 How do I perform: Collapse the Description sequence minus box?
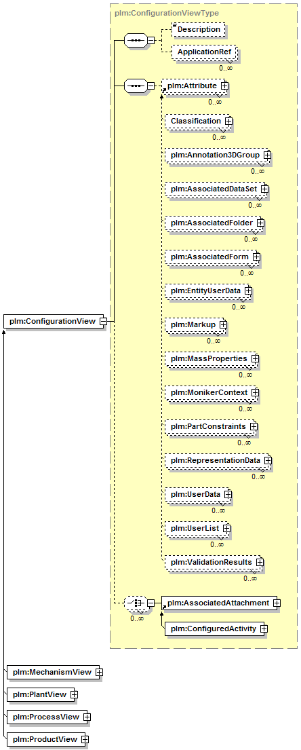[150, 40]
